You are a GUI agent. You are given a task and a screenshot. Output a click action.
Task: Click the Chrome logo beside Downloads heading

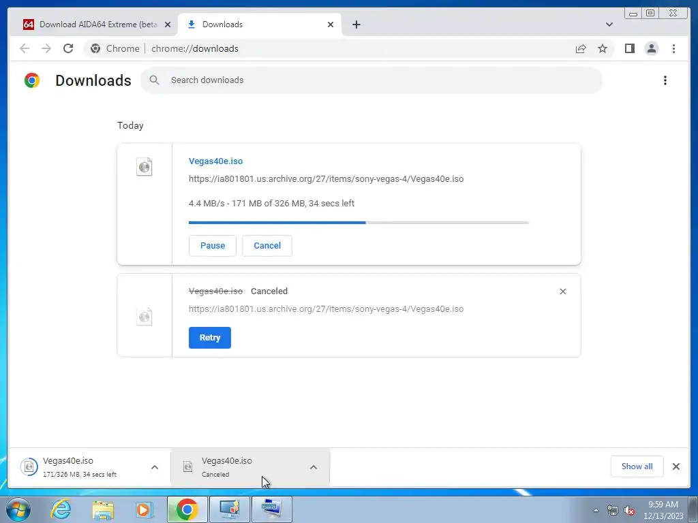coord(31,80)
